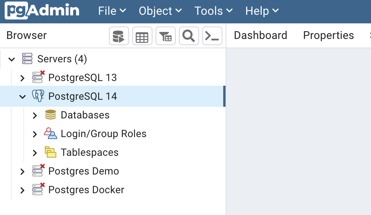This screenshot has height=215, width=371.
Task: Click the Databases stack icon
Action: click(x=51, y=115)
